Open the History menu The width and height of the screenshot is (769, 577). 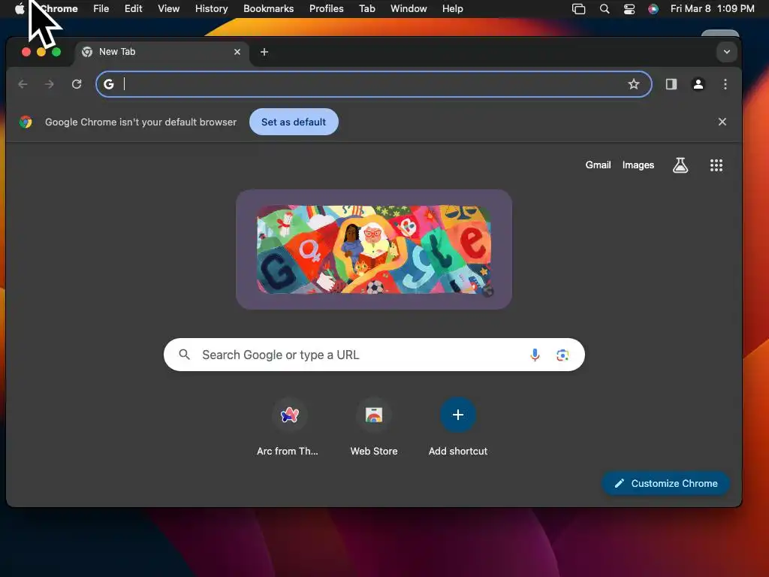(211, 9)
